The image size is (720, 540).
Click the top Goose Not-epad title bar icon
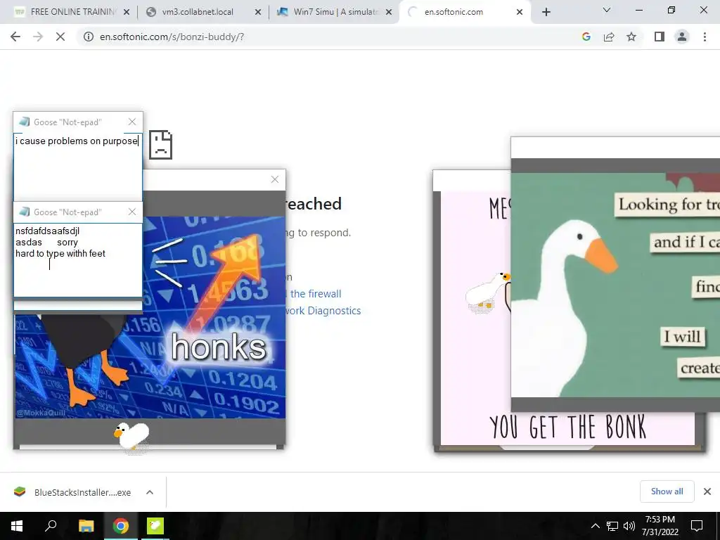click(x=25, y=122)
